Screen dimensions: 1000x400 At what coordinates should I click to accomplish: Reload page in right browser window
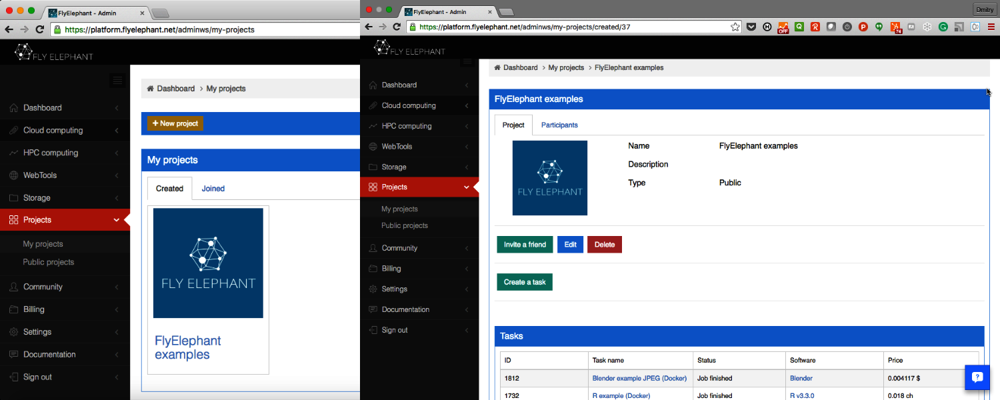pyautogui.click(x=397, y=27)
